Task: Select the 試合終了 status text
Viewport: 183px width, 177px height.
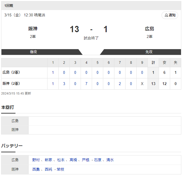Action: click(x=91, y=38)
